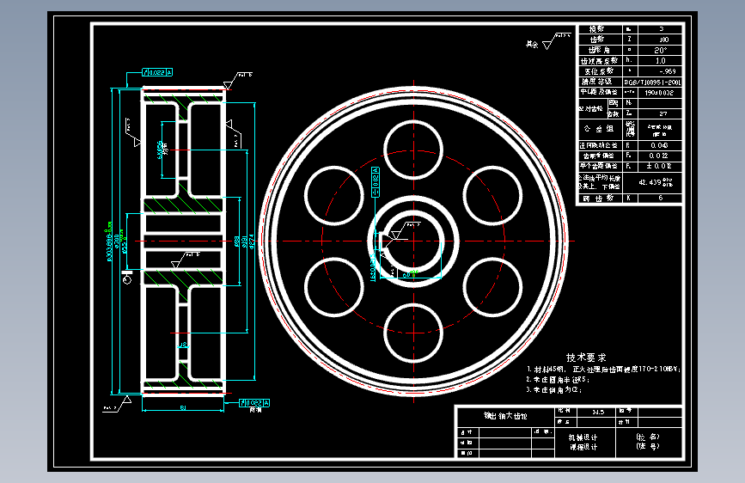Select the 81 width dimension below section view

click(183, 408)
